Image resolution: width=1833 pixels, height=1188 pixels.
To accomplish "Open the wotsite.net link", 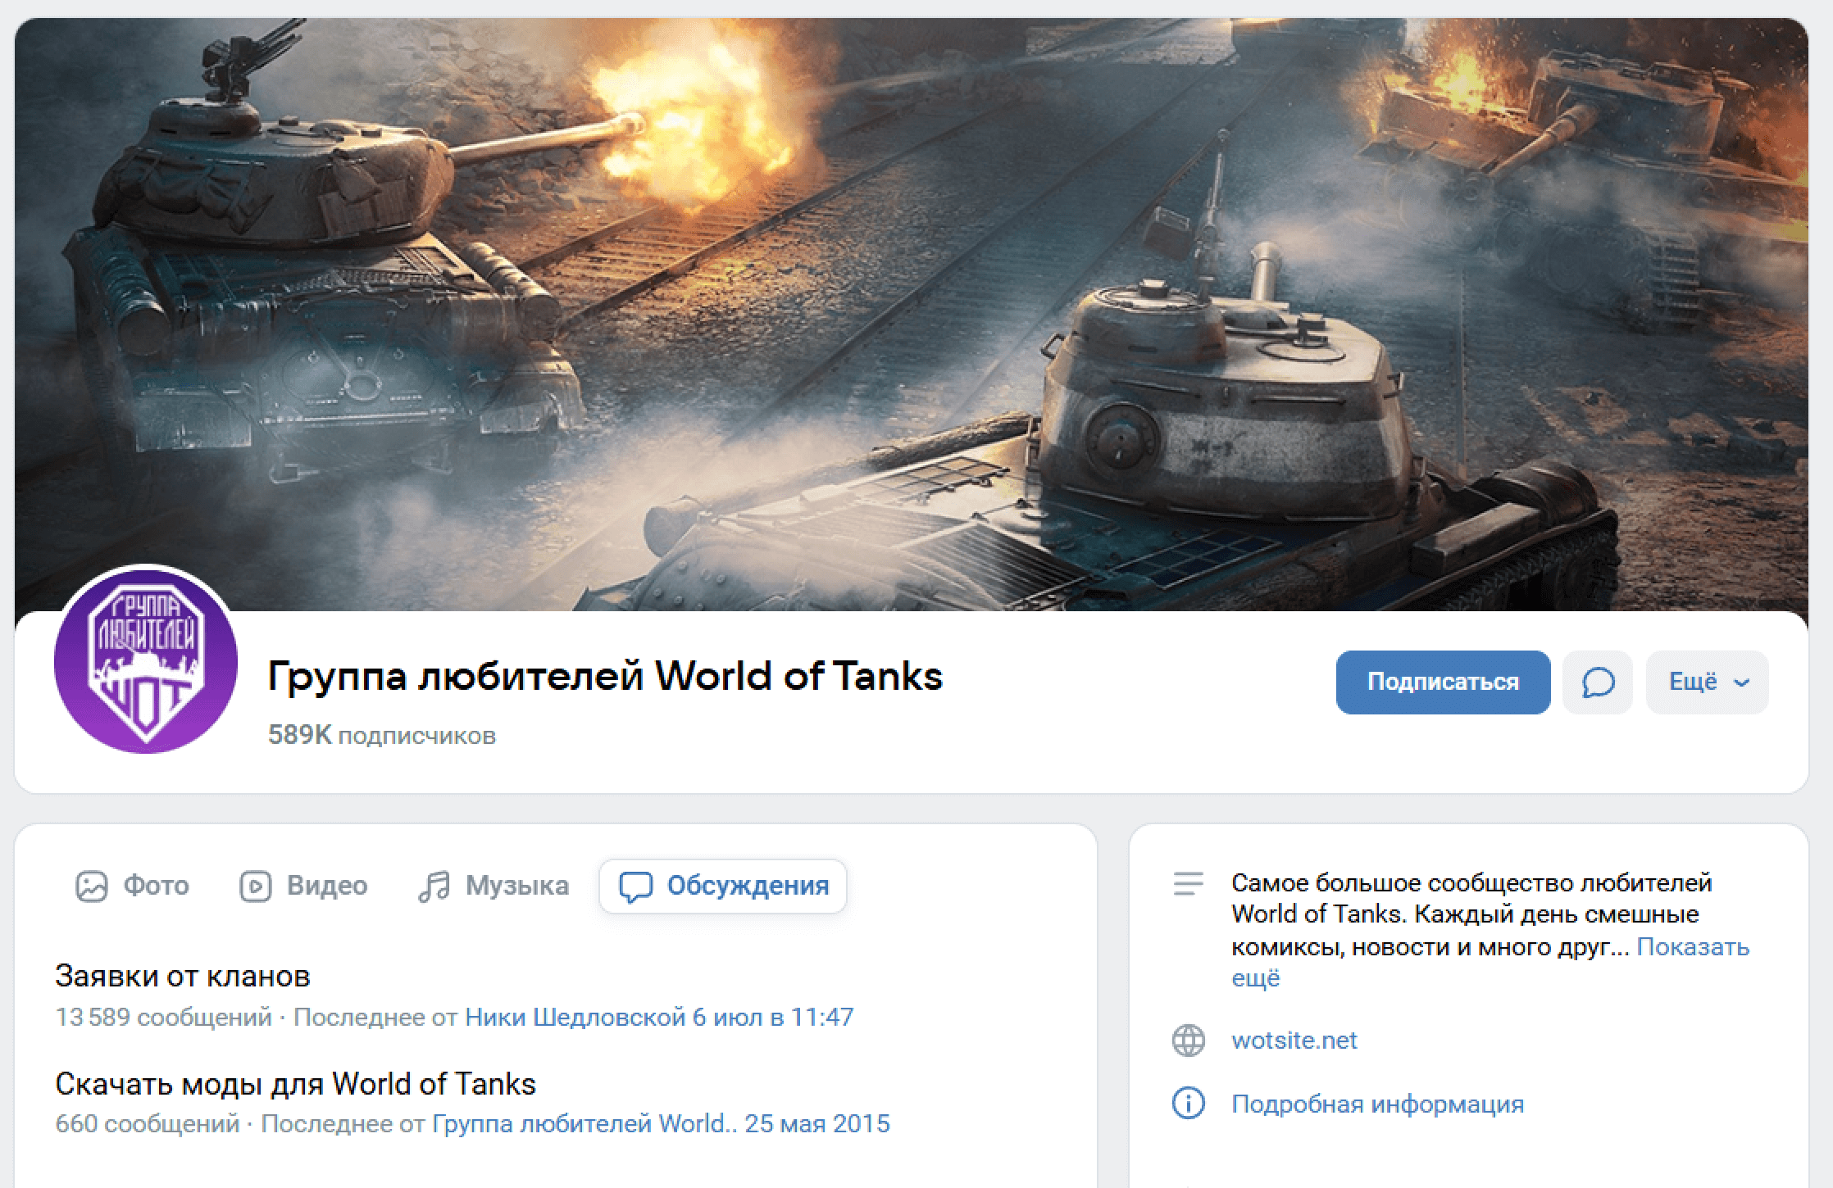I will coord(1294,1041).
